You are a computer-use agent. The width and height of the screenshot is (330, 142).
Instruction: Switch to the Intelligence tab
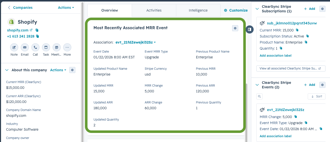198,10
